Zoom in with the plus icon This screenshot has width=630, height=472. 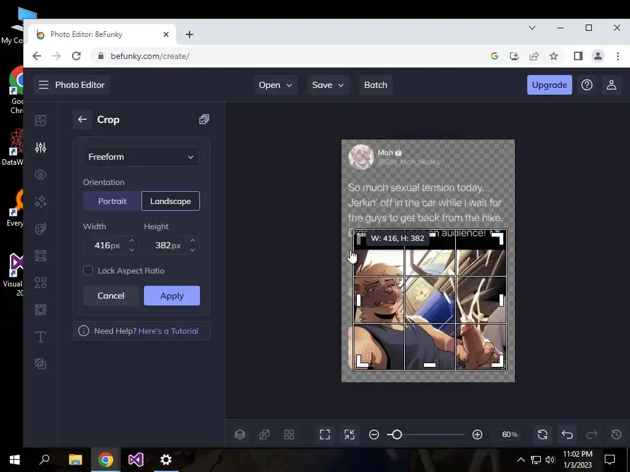point(477,435)
